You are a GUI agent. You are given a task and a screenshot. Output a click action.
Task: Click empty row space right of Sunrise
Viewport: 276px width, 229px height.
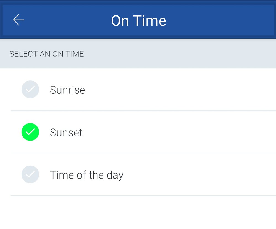pyautogui.click(x=181, y=90)
